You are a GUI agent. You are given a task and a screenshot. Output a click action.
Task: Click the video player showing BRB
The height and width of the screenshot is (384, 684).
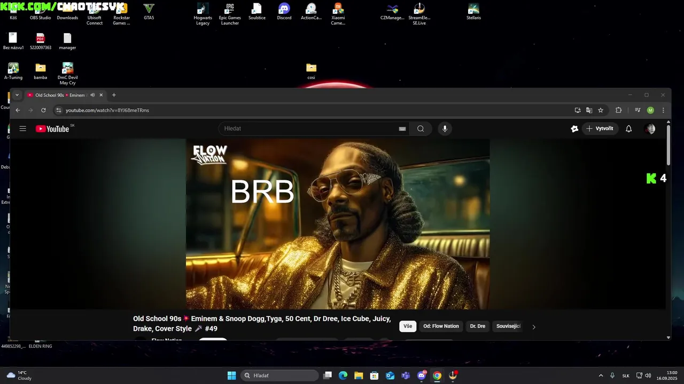click(x=338, y=224)
